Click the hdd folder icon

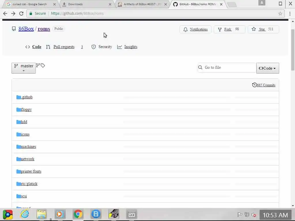(x=18, y=122)
